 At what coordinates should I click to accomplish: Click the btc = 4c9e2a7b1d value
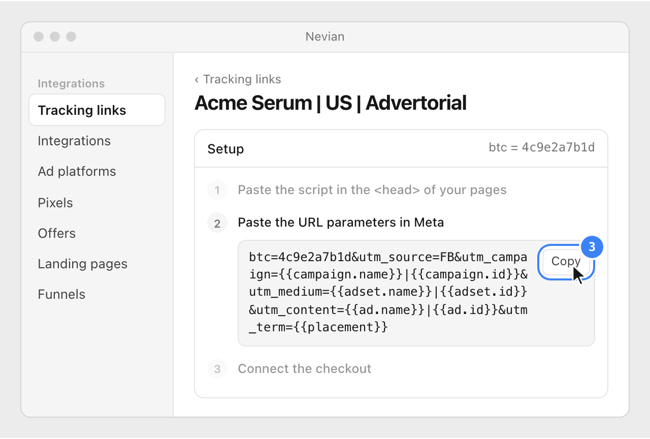coord(541,147)
